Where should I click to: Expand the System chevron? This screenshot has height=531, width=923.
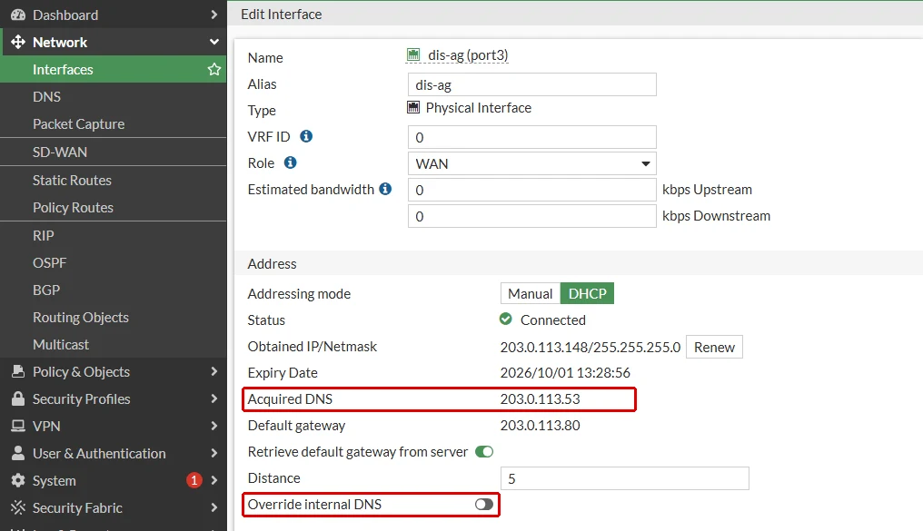214,480
